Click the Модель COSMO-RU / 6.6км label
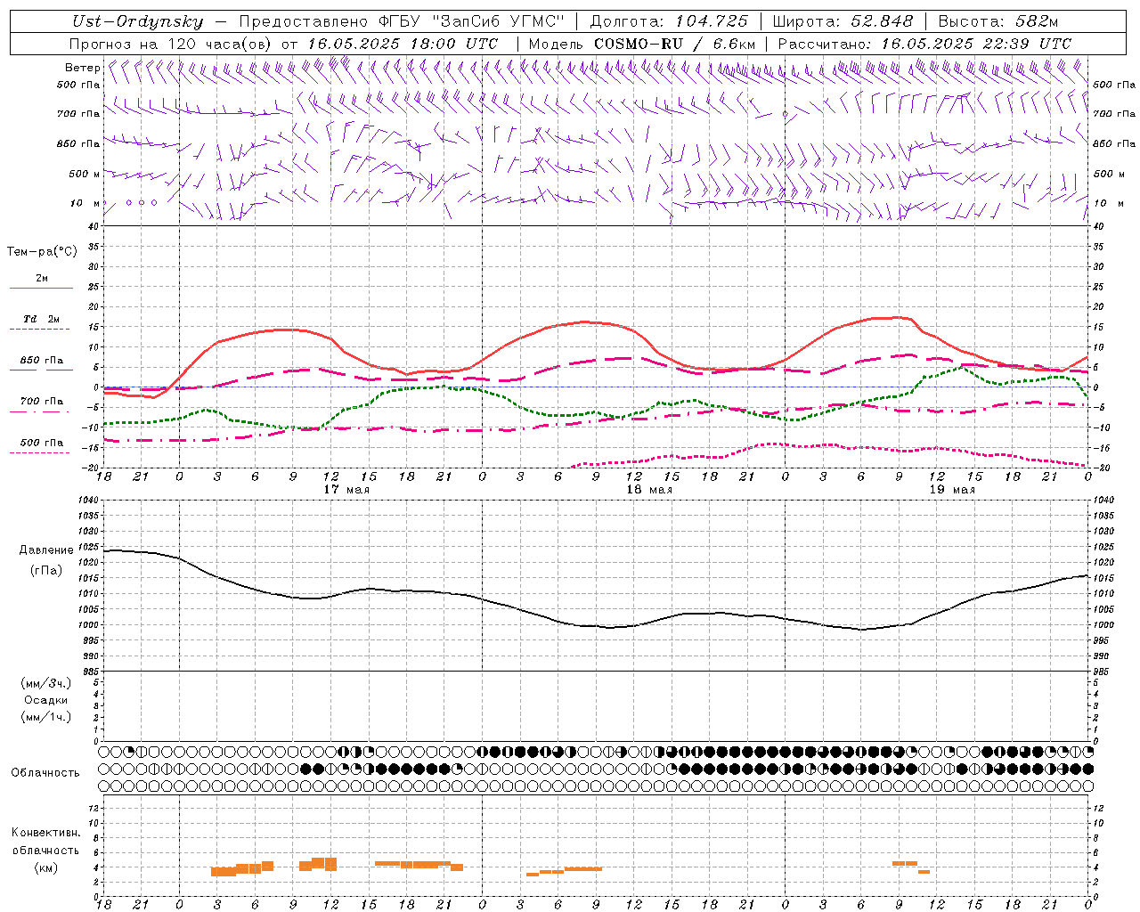The image size is (1140, 912). [x=642, y=44]
